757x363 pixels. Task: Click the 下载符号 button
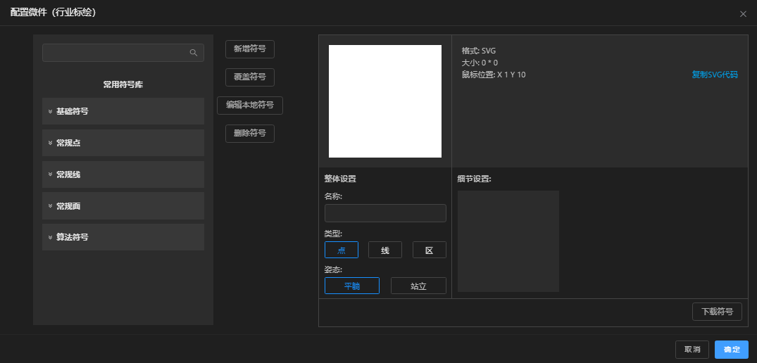point(717,312)
